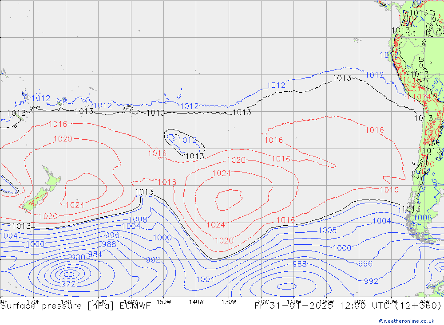Click the 1024 label east of New Zealand
444x325 pixels.
coord(75,205)
